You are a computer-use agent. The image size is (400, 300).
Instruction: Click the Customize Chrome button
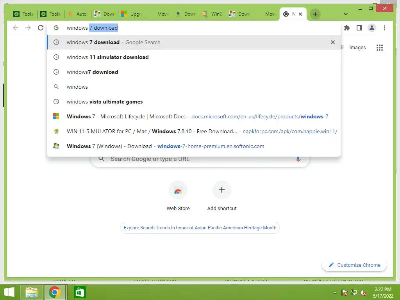coord(354,265)
